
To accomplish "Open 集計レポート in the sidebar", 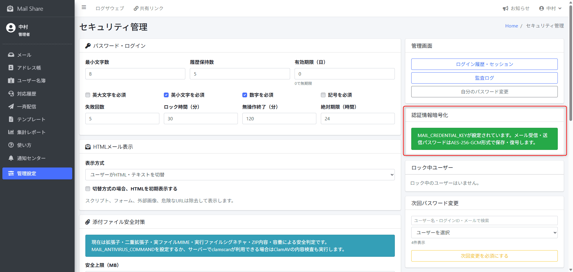I will (x=37, y=132).
